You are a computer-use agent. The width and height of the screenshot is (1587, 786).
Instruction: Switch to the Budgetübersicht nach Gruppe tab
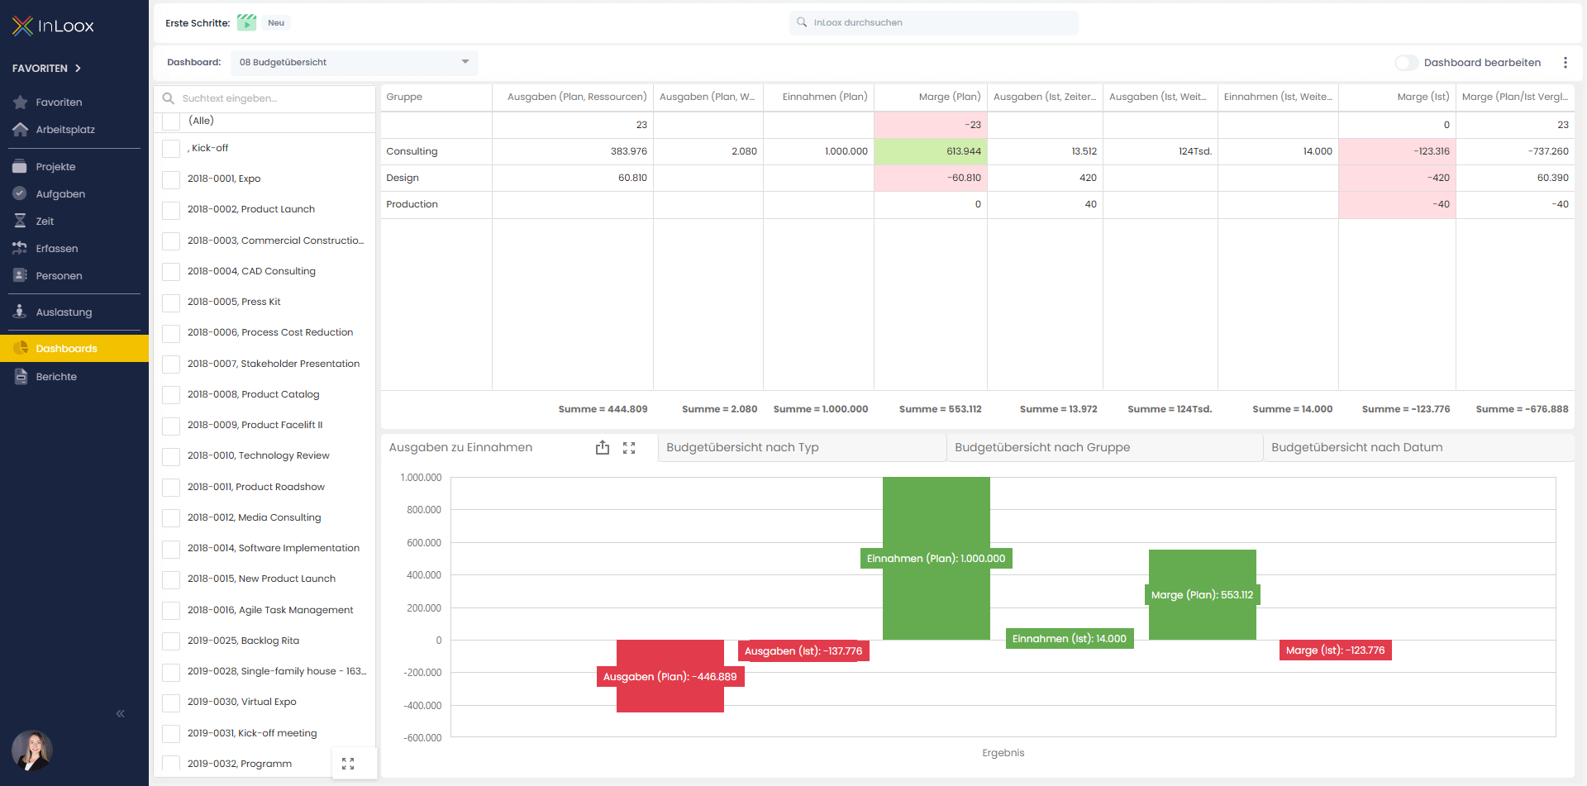coord(1042,447)
